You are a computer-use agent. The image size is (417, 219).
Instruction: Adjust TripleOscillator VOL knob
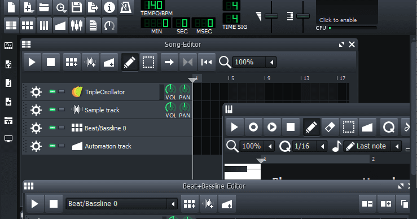170,89
